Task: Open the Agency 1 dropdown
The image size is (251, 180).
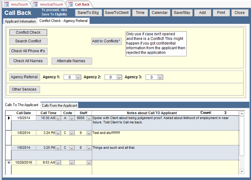Action: 78,77
